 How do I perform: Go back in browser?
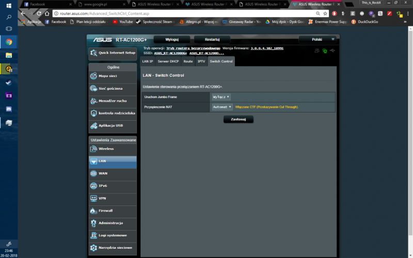point(23,13)
